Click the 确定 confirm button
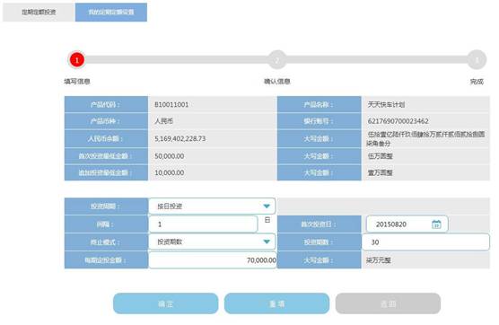Image resolution: width=499 pixels, height=325 pixels. tap(165, 303)
